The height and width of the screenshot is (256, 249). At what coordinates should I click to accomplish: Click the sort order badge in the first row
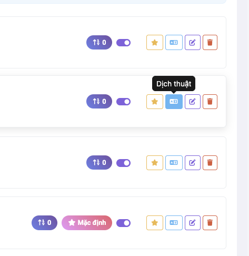[x=99, y=43]
